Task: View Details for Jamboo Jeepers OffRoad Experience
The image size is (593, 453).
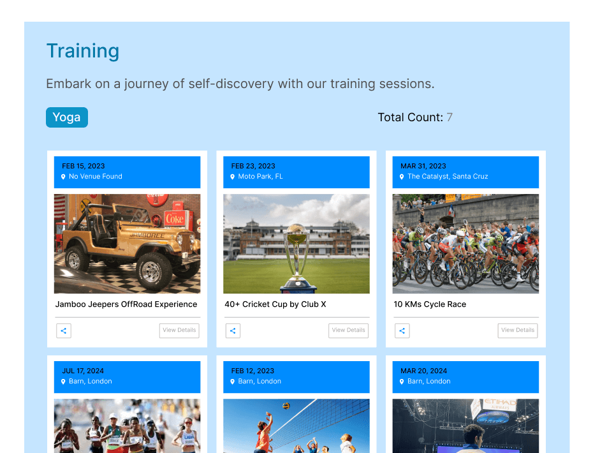Action: (179, 330)
